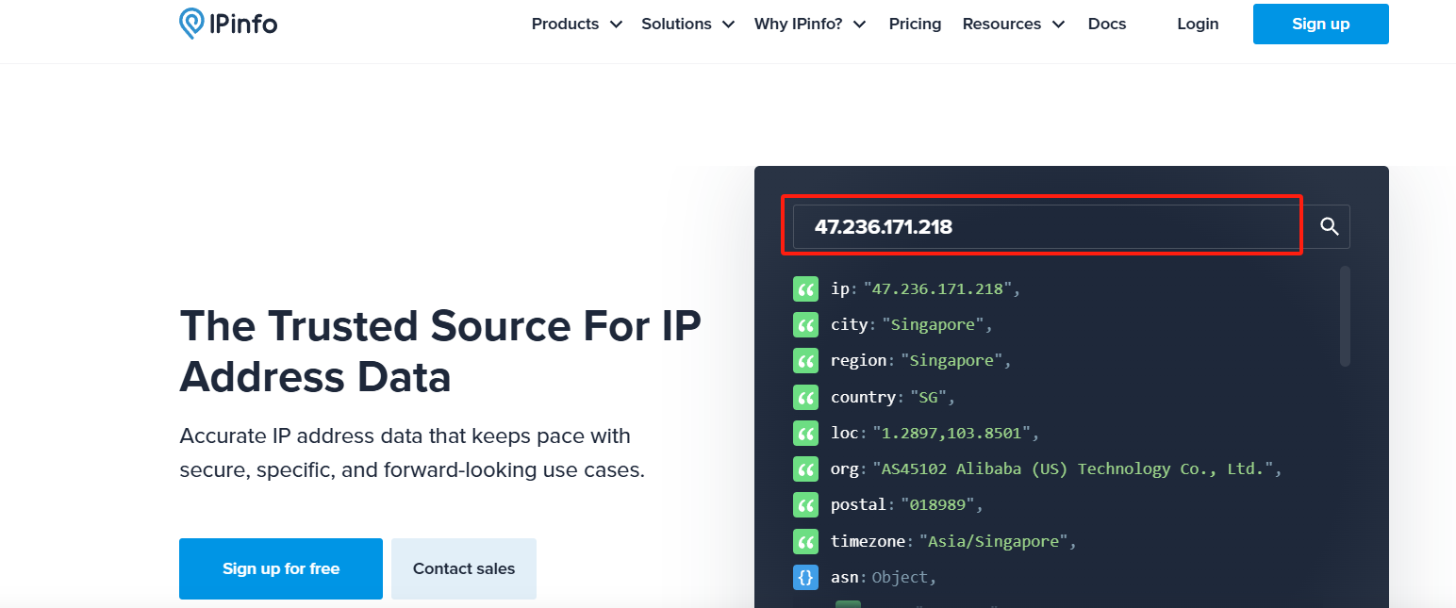Viewport: 1456px width, 608px height.
Task: Click the quote icon beside country field
Action: (x=805, y=397)
